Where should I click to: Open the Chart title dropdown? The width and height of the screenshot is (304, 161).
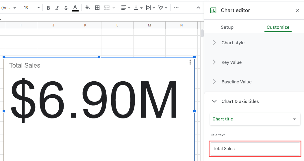(255, 119)
